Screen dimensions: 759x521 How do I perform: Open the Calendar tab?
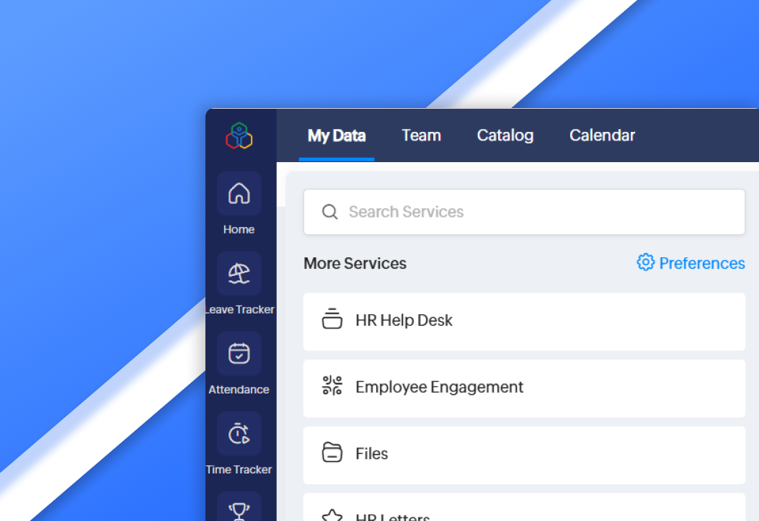pos(602,135)
